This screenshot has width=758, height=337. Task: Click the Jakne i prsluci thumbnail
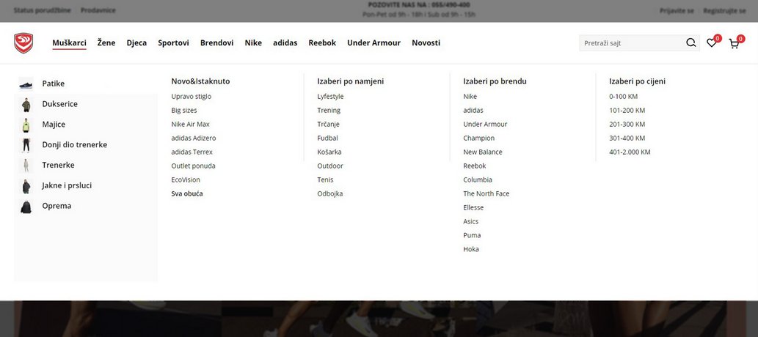point(26,186)
